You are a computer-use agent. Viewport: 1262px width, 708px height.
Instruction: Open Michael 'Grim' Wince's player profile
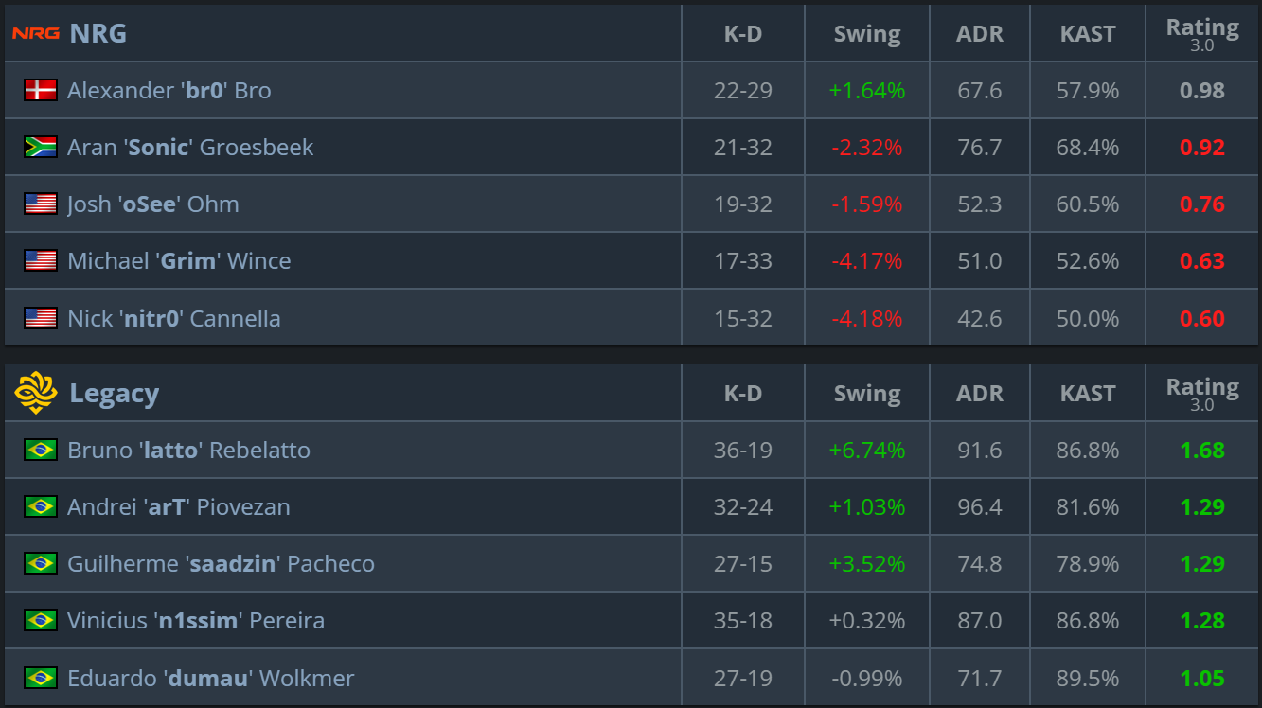coord(179,261)
